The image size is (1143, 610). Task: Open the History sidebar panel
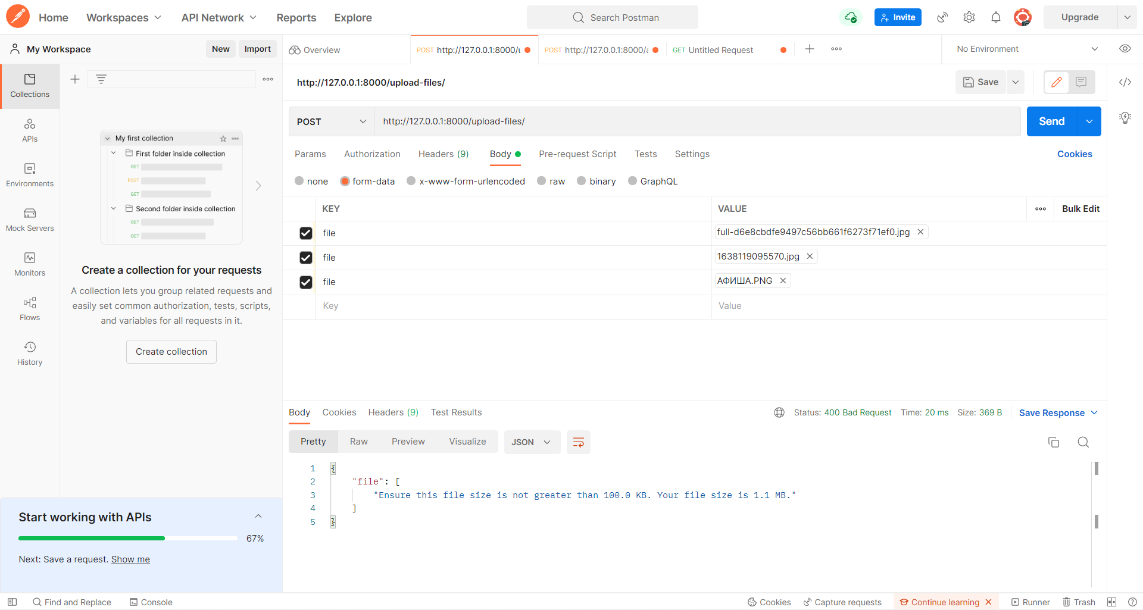point(30,352)
